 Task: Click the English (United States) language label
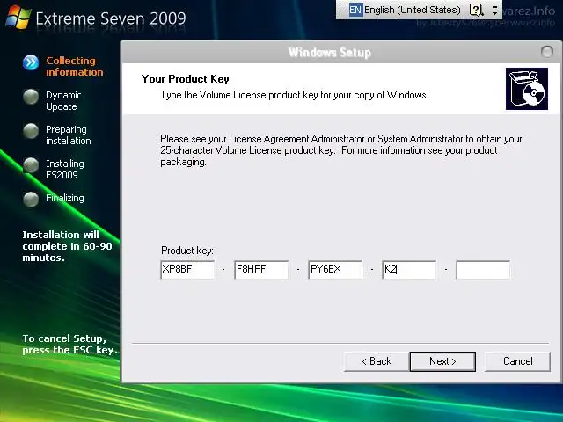pos(413,10)
